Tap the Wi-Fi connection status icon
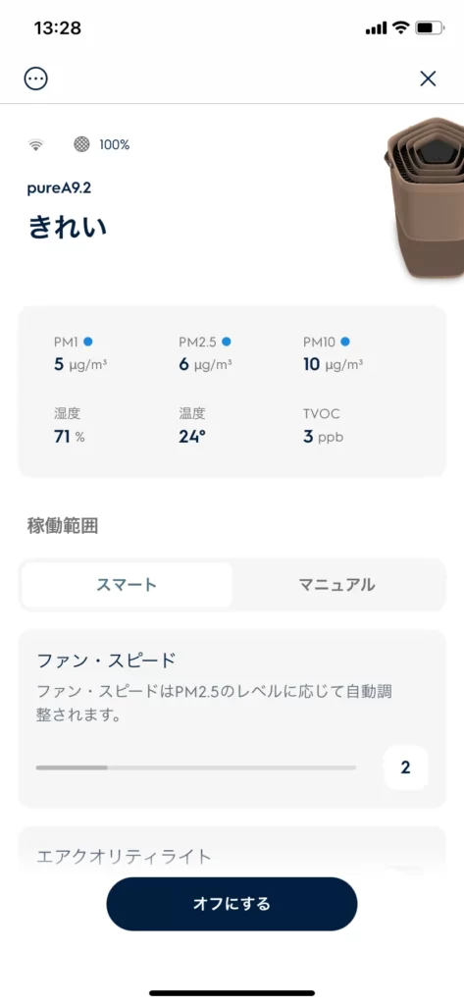This screenshot has width=464, height=1005. click(36, 145)
